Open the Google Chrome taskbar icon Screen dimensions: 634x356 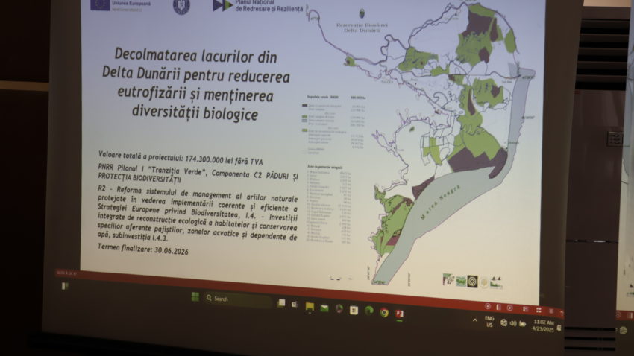point(384,312)
